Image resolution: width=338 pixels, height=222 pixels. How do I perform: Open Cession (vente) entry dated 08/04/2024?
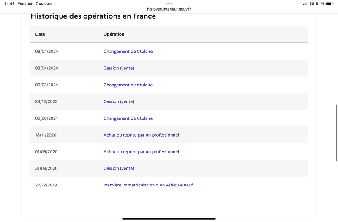pyautogui.click(x=119, y=68)
